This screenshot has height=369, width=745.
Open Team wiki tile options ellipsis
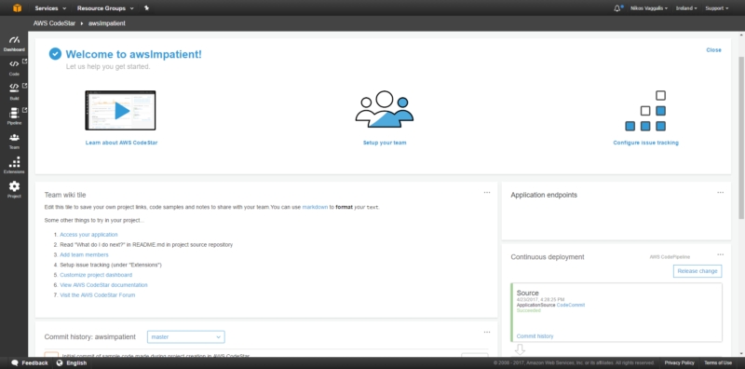click(487, 193)
